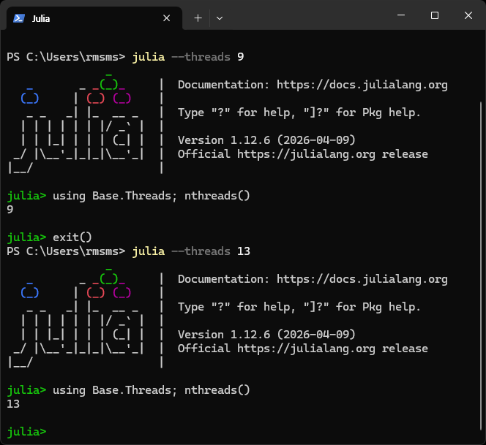Click the first docs.julialang.org documentation URL

(x=362, y=85)
